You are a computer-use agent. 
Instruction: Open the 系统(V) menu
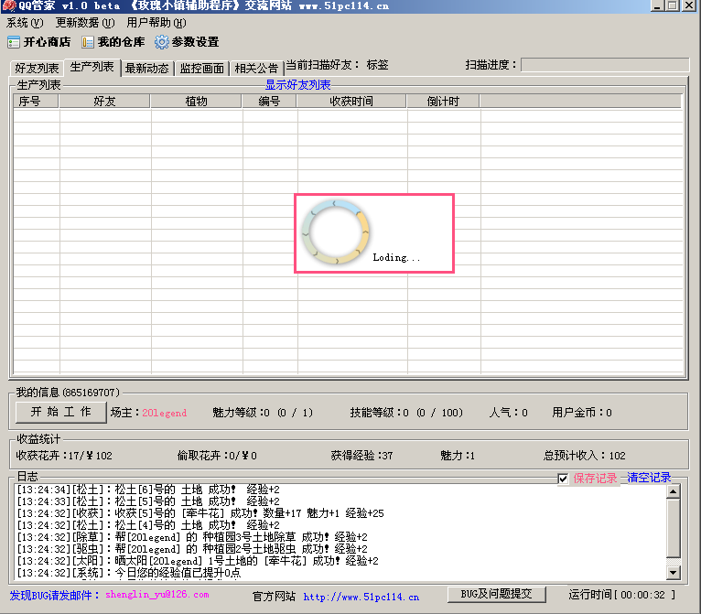click(x=25, y=23)
